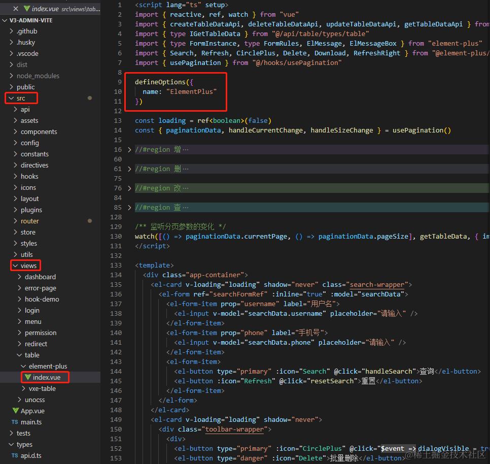Open the router folder

pyautogui.click(x=30, y=221)
